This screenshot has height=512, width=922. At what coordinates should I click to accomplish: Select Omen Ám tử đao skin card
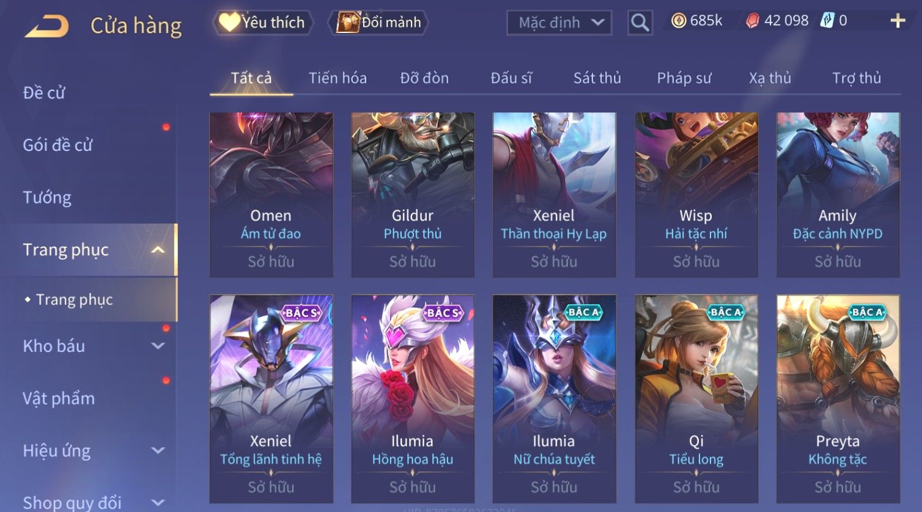tap(271, 195)
